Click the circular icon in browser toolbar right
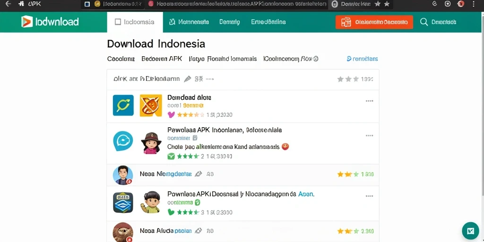The image size is (484, 242). 435,4
